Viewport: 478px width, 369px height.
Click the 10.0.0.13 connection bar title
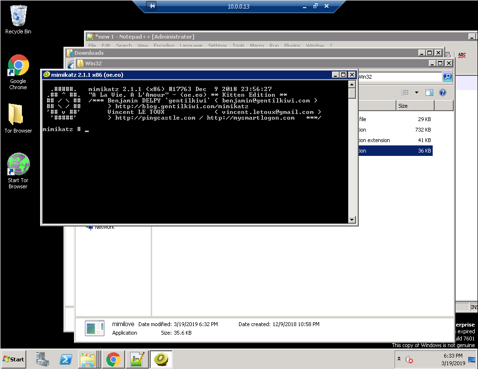click(x=239, y=6)
